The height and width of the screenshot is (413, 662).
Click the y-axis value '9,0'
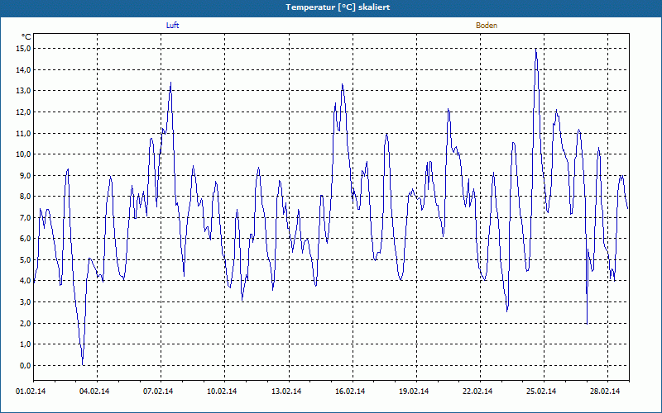click(25, 175)
